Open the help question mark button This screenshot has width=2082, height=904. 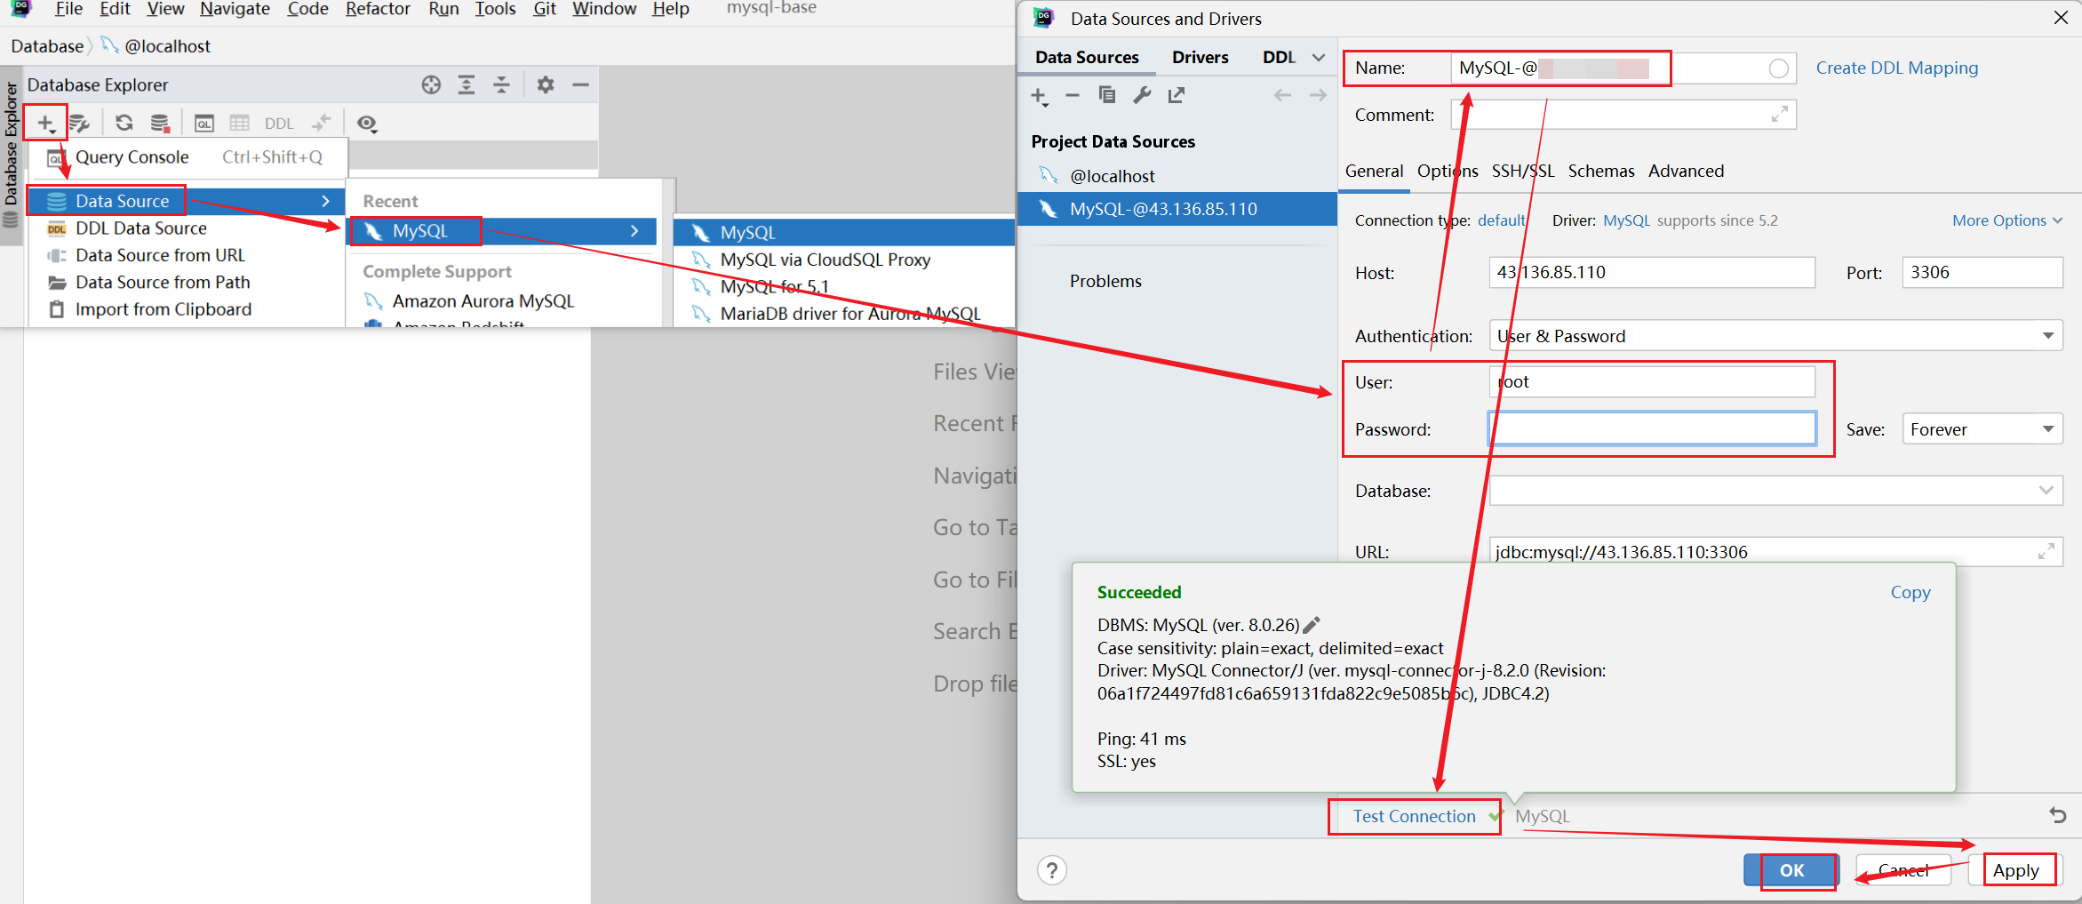click(1052, 870)
